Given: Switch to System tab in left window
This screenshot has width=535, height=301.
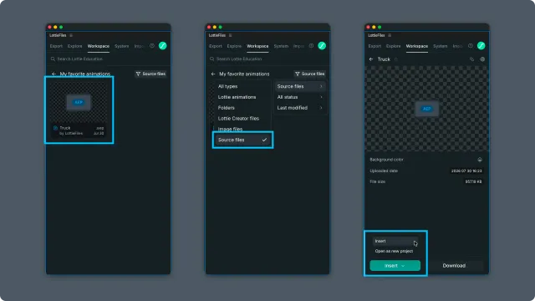Looking at the screenshot, I should coord(122,46).
